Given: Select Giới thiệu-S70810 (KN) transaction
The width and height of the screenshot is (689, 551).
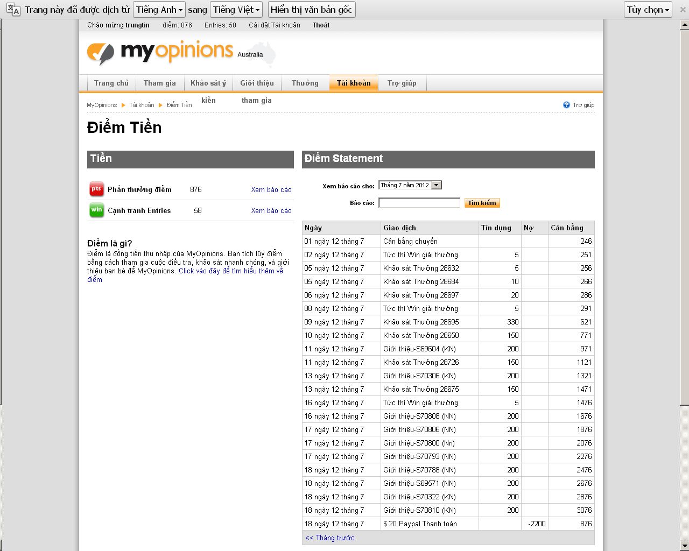Looking at the screenshot, I should 448,510.
